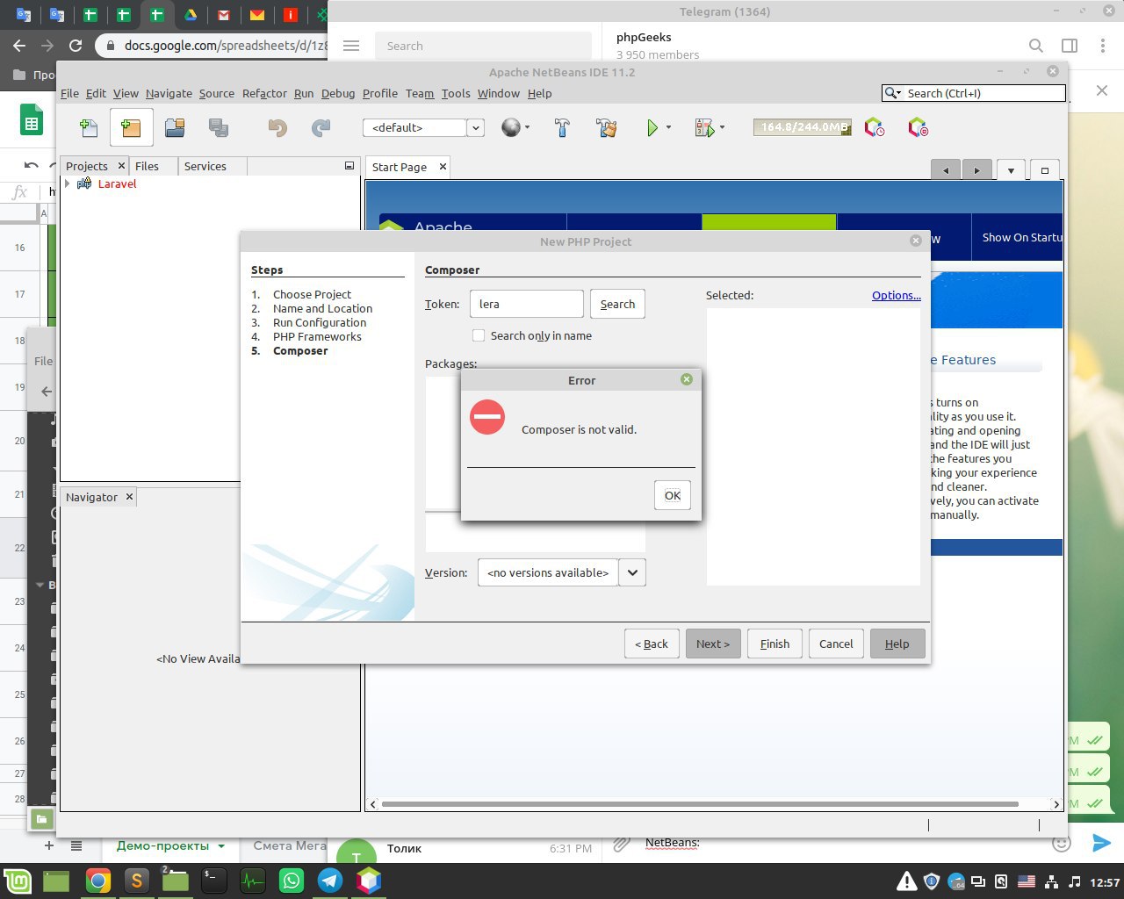Close the Projects tab
The width and height of the screenshot is (1124, 899).
[121, 166]
